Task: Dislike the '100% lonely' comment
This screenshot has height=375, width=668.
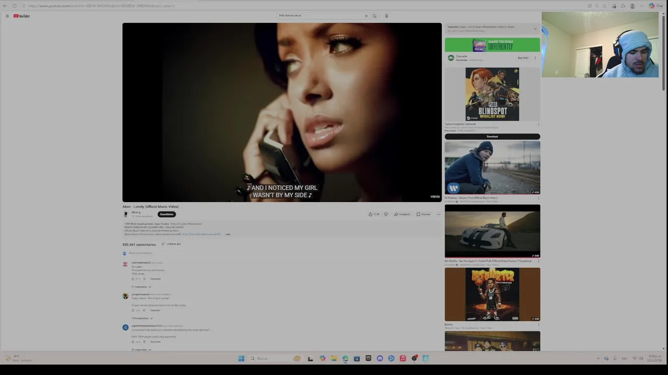Action: pyautogui.click(x=145, y=279)
